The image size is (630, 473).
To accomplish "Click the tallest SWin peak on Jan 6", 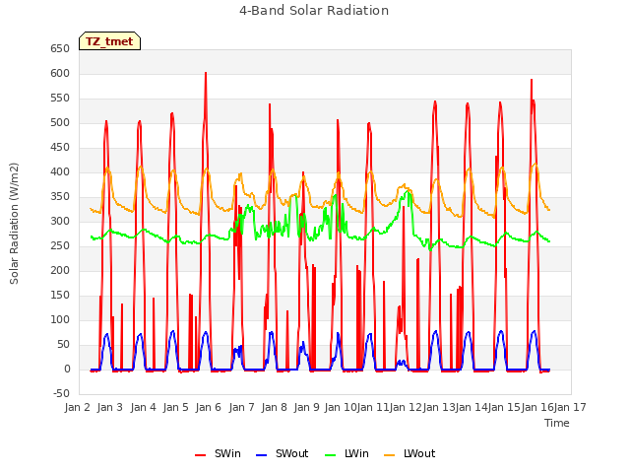I will pos(206,74).
